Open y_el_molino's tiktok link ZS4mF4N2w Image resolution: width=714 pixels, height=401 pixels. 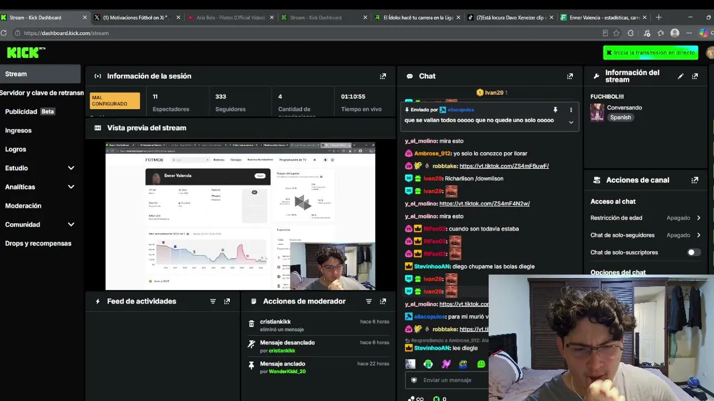tap(485, 204)
